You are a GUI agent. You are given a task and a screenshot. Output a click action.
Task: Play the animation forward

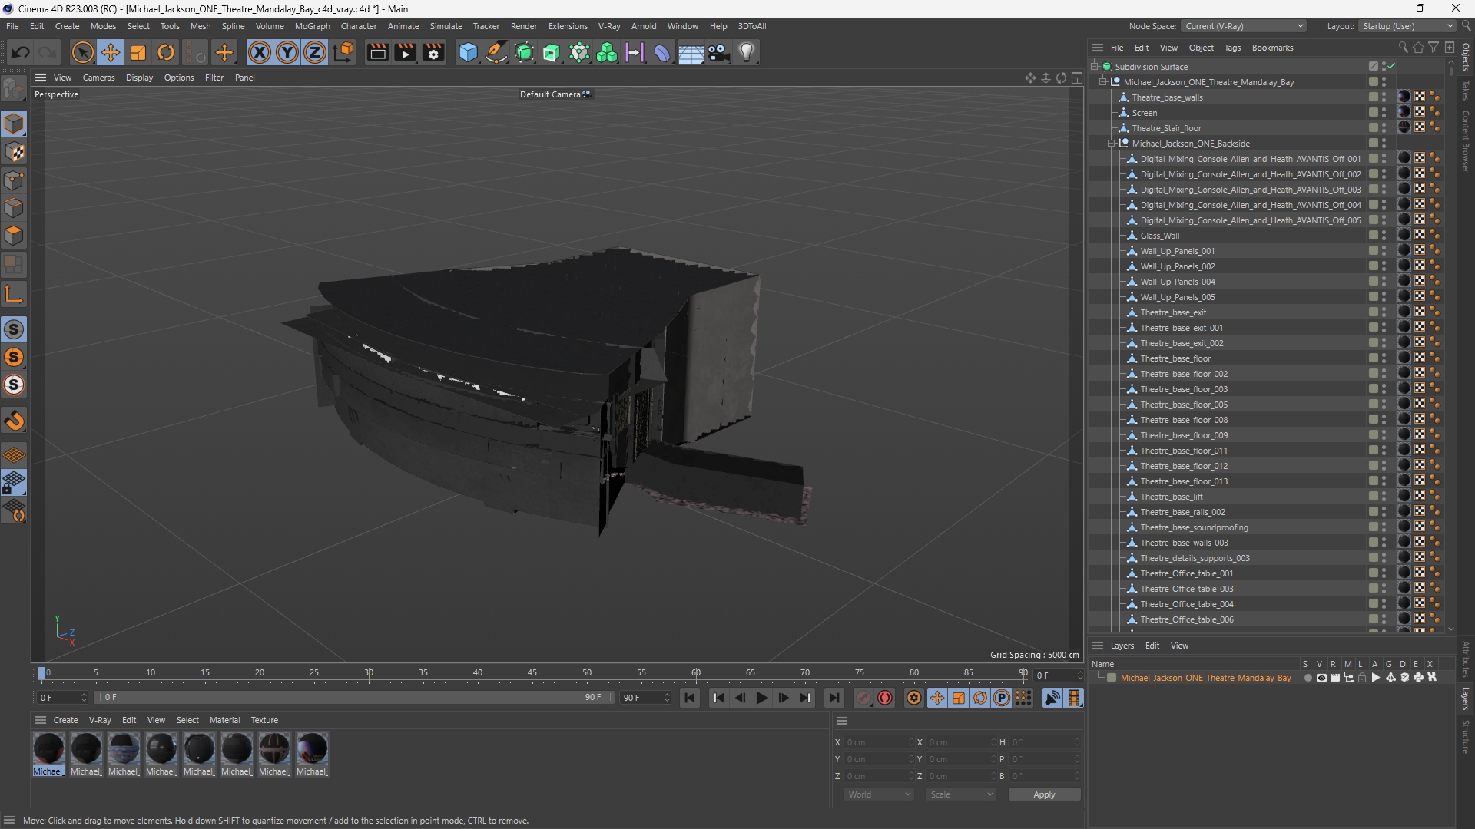pyautogui.click(x=761, y=698)
